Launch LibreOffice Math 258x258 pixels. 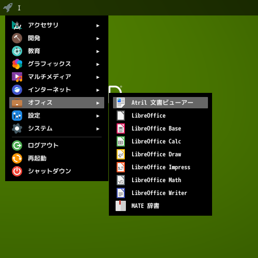[x=160, y=180]
